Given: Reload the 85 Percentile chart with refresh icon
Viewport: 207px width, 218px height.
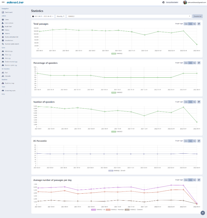Looking at the screenshot, I should (x=199, y=141).
